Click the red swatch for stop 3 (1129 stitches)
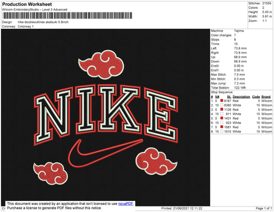Screen dimensions: 274x212 (222, 109)
